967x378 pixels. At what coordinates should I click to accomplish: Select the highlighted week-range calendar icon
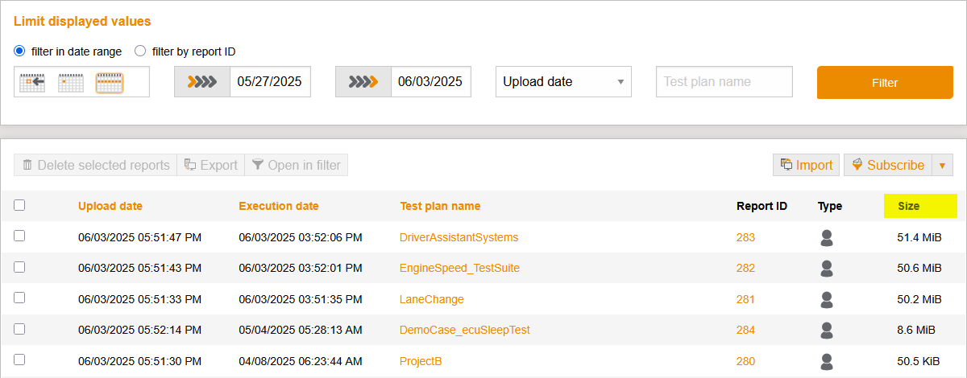(110, 82)
